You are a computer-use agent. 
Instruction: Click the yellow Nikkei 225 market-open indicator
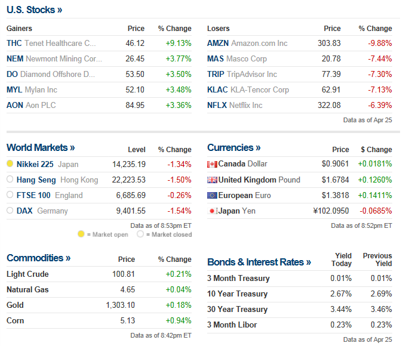10,164
